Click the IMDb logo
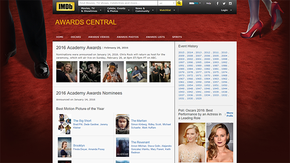Viewport: 290px width, 163px height. [x=65, y=7]
